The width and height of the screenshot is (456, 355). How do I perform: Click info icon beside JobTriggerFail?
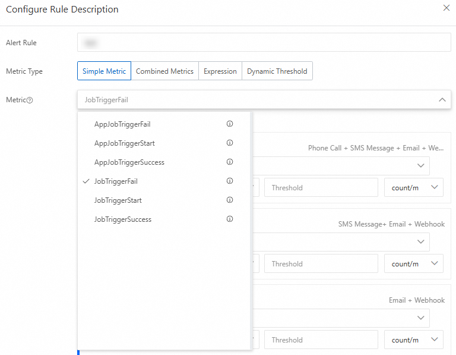pyautogui.click(x=230, y=181)
